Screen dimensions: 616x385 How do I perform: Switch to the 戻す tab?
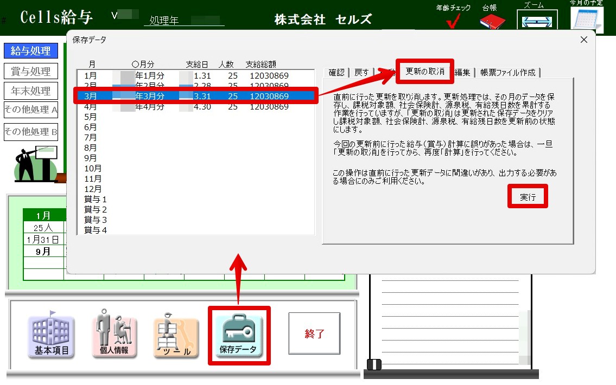[361, 73]
